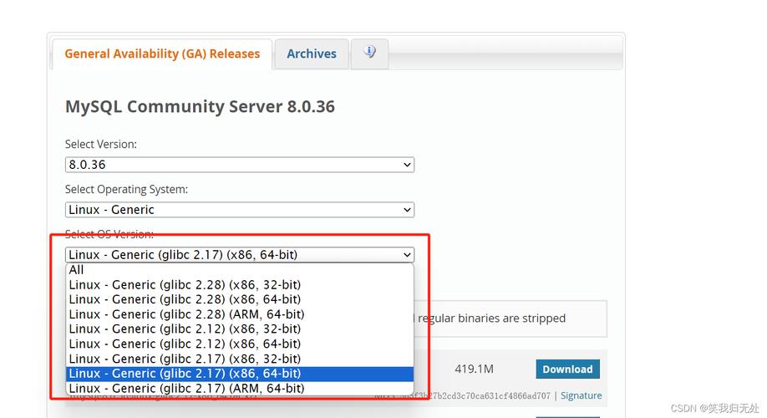Select glibc 2.12 x86 64-bit option
Image resolution: width=767 pixels, height=418 pixels.
pos(240,344)
